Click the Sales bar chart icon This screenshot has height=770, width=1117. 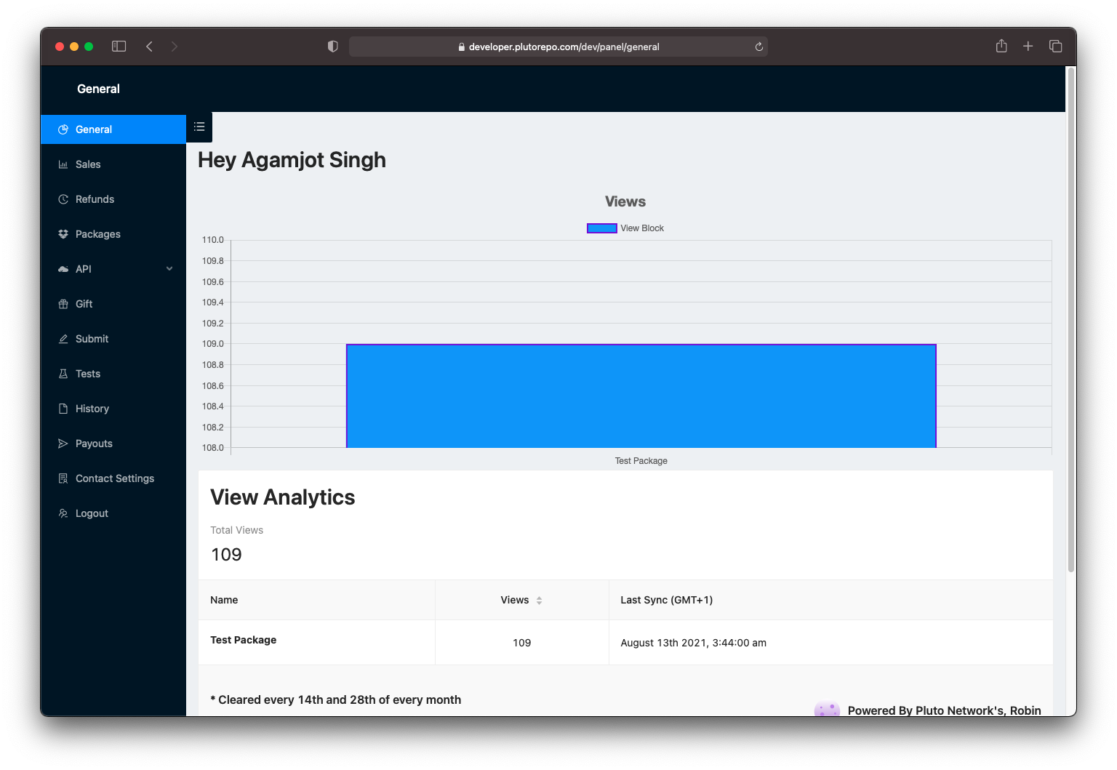click(63, 164)
